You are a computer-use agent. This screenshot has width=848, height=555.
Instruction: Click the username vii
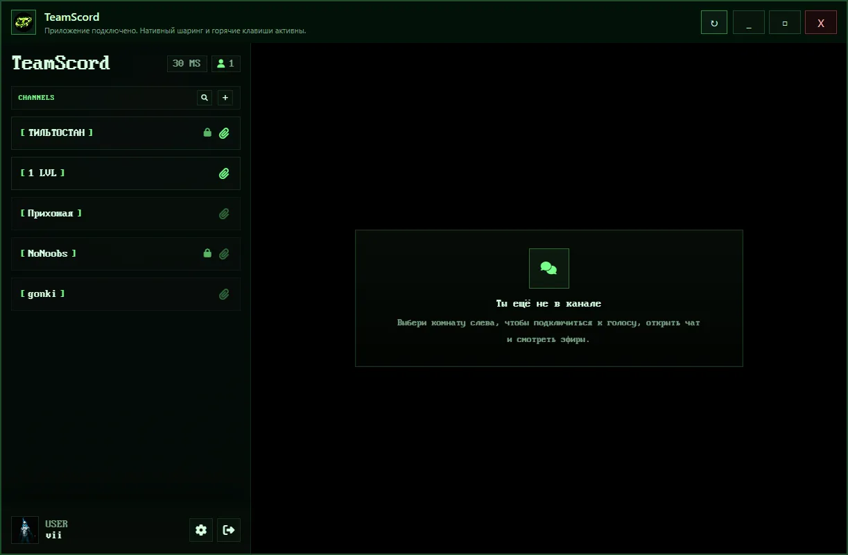point(54,536)
